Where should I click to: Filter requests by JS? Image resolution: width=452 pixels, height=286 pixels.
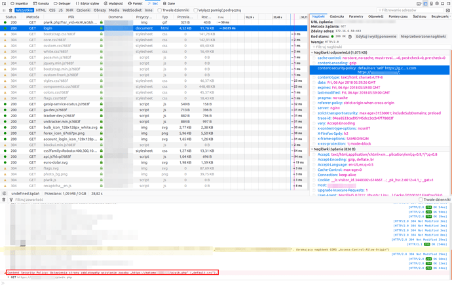coord(60,10)
